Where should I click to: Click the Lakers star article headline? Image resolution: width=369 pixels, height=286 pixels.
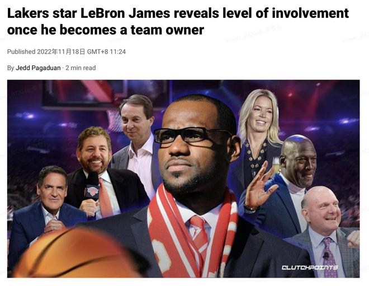click(x=178, y=21)
